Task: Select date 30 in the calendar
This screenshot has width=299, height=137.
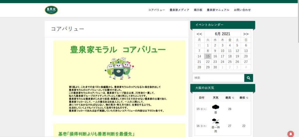Action: click(x=215, y=67)
